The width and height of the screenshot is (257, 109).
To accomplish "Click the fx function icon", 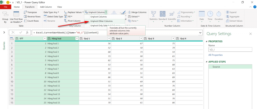I will pos(27,33).
